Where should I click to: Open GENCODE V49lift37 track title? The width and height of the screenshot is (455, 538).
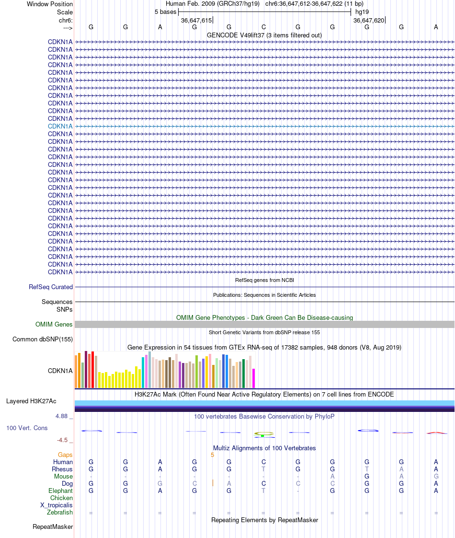(x=264, y=35)
